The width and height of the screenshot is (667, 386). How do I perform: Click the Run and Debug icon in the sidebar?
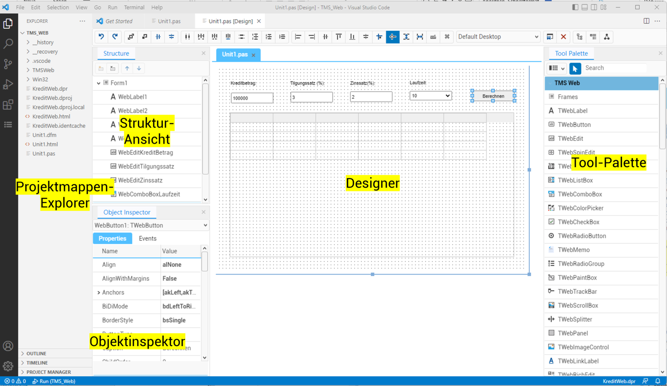[8, 84]
